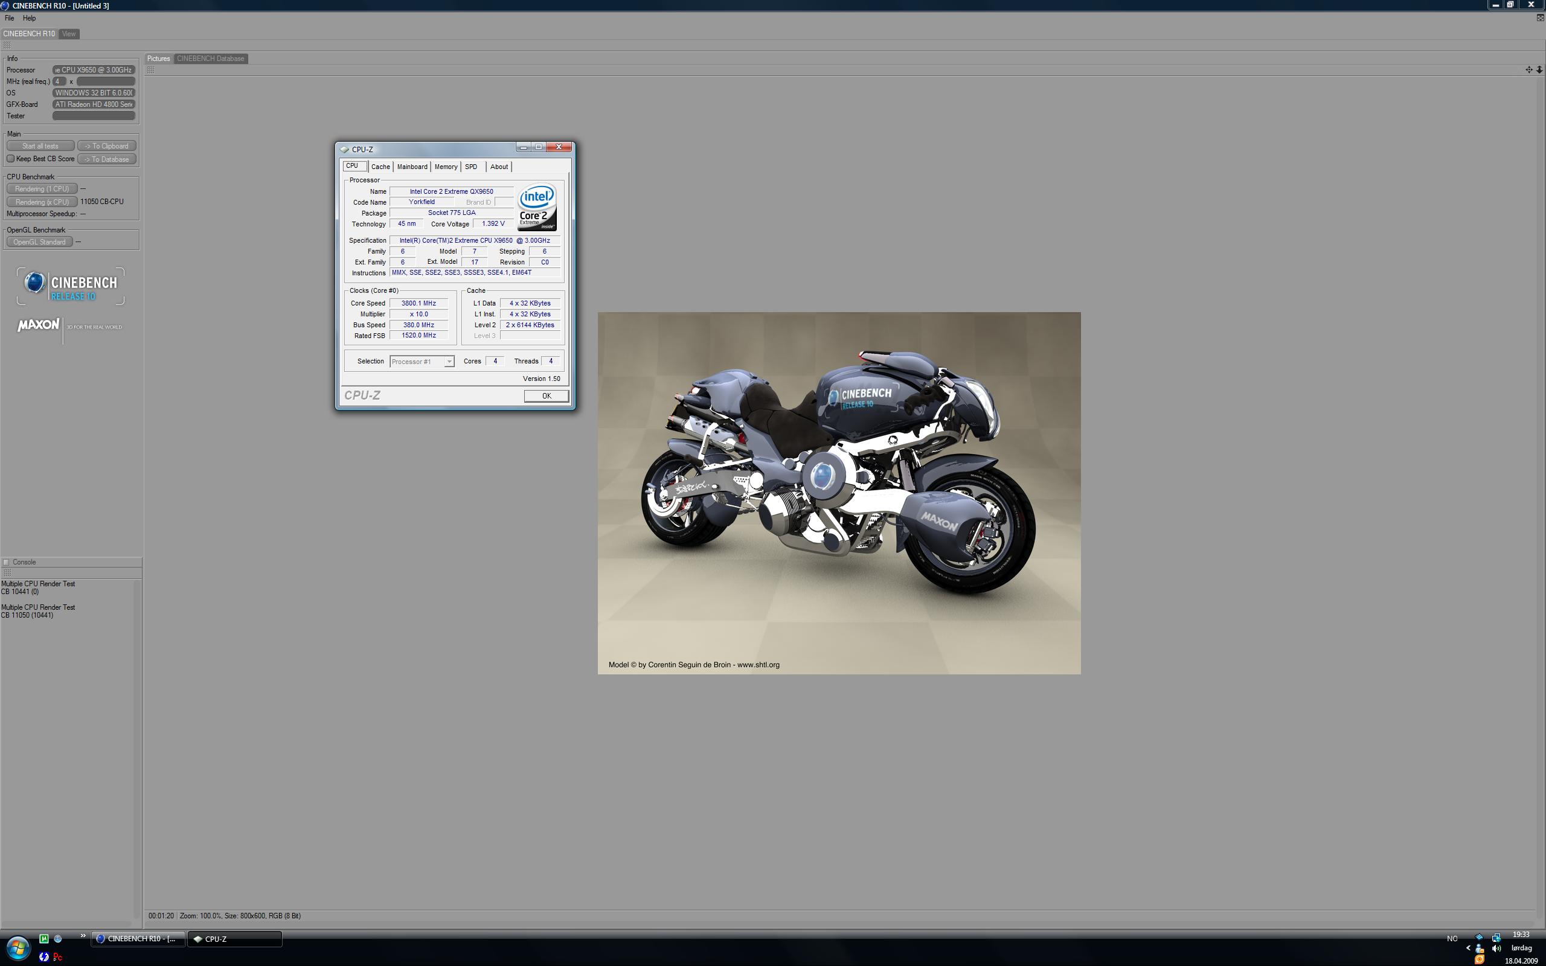1546x966 pixels.
Task: Click the CINEBENCH Release 10 logo
Action: (x=70, y=287)
